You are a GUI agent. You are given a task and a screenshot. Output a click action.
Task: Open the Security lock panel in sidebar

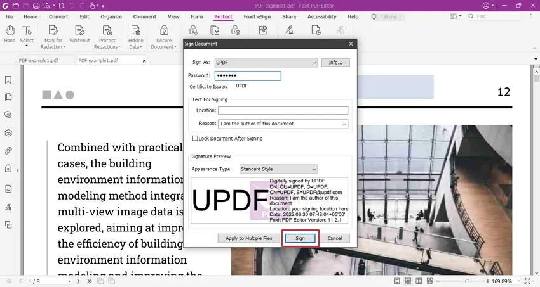pos(8,169)
